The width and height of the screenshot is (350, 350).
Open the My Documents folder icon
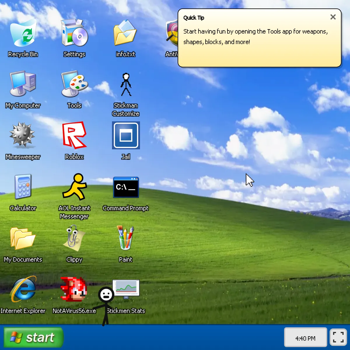pyautogui.click(x=23, y=238)
